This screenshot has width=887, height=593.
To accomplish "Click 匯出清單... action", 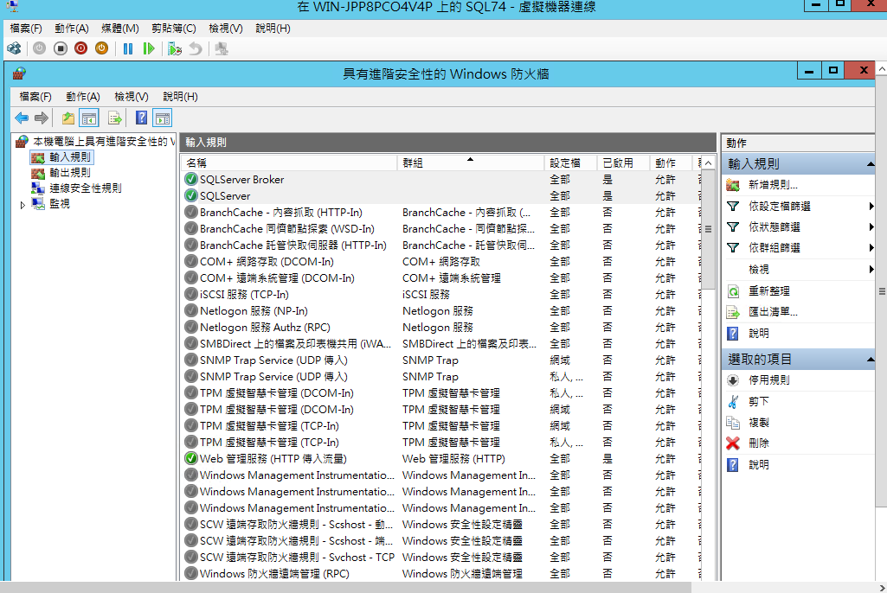I will [x=773, y=312].
